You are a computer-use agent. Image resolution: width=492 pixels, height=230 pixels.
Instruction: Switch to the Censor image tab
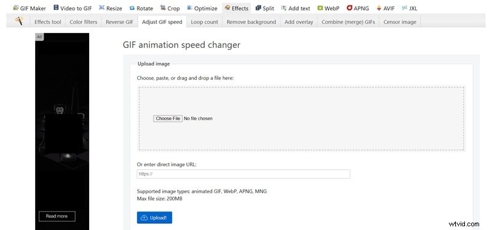coord(400,22)
